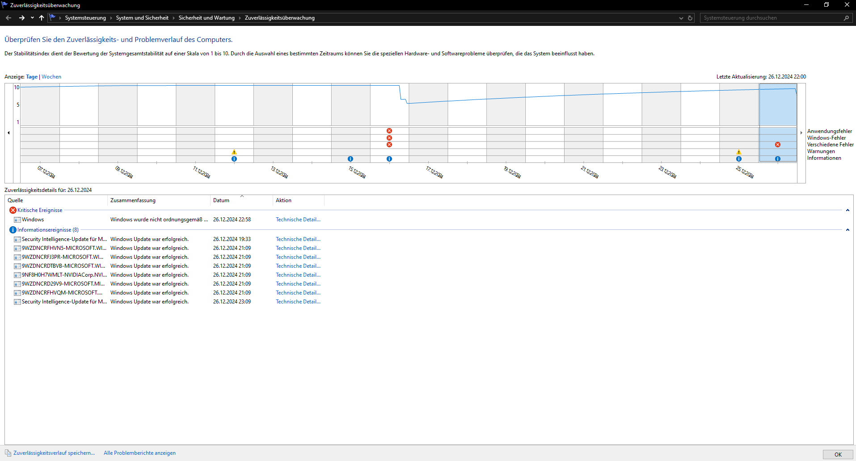
Task: Click the information icon on 16.12.2024
Action: click(389, 159)
